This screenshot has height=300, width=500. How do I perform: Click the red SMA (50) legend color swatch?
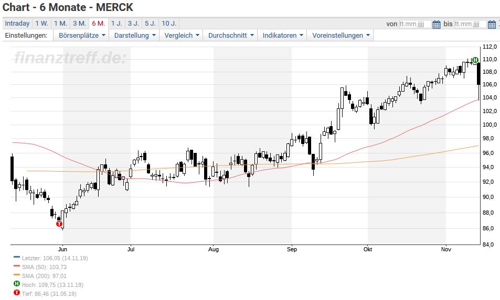(17, 266)
